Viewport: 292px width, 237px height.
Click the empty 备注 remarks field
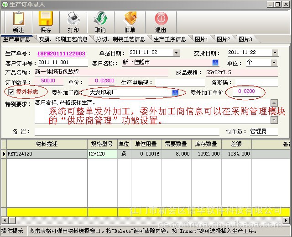tap(127, 131)
